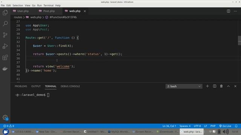Click the 'New Tab - Chr...' taskbar item
Screen dimensions: 241x135
click(x=46, y=132)
